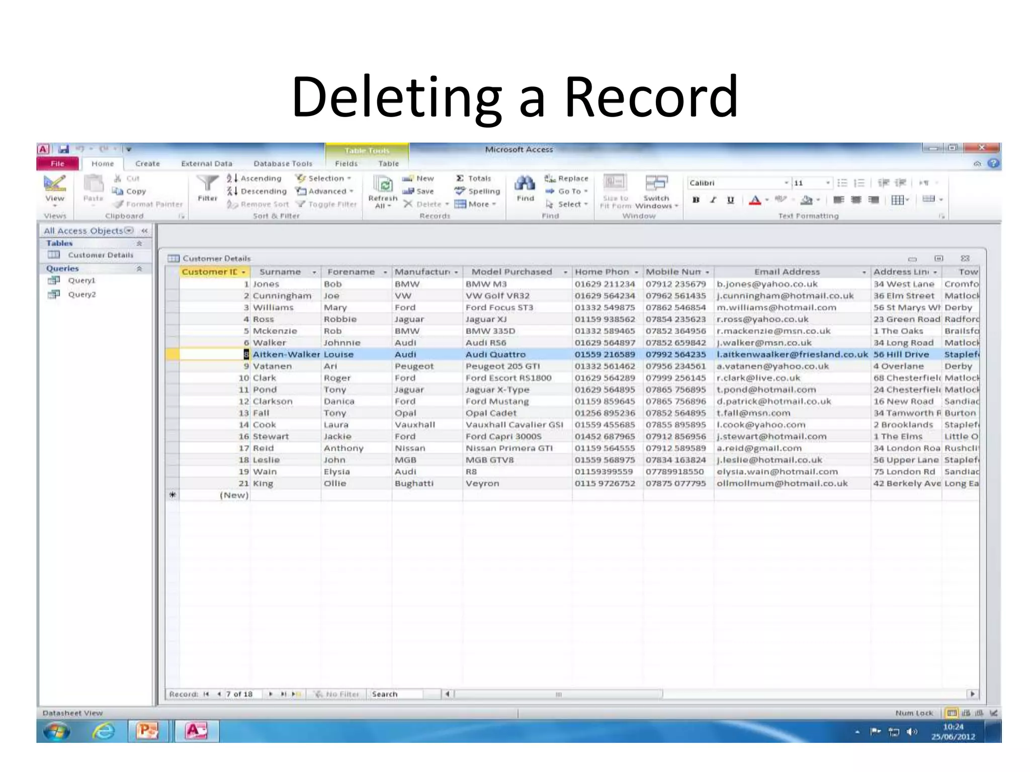Screen dimensions: 1030x772
Task: Click the Switch Windows icon
Action: 656,183
